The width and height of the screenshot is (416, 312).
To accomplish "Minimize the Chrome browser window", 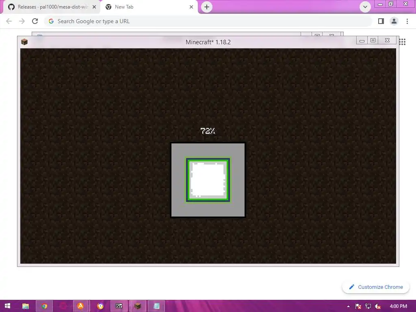I will click(380, 4).
